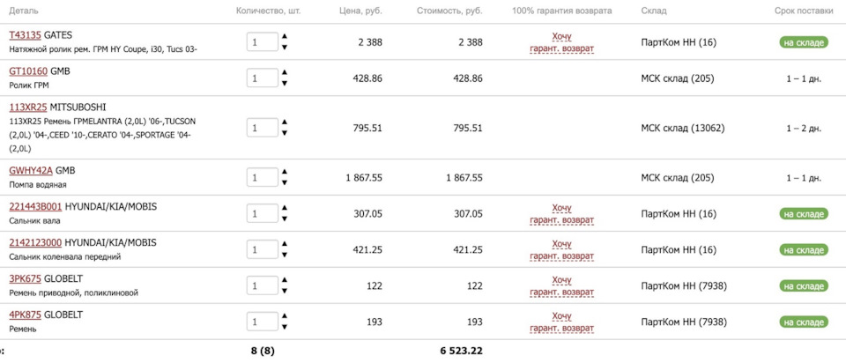Open GWHY42A water pump link
Screen dimensions: 846x363
pyautogui.click(x=31, y=170)
